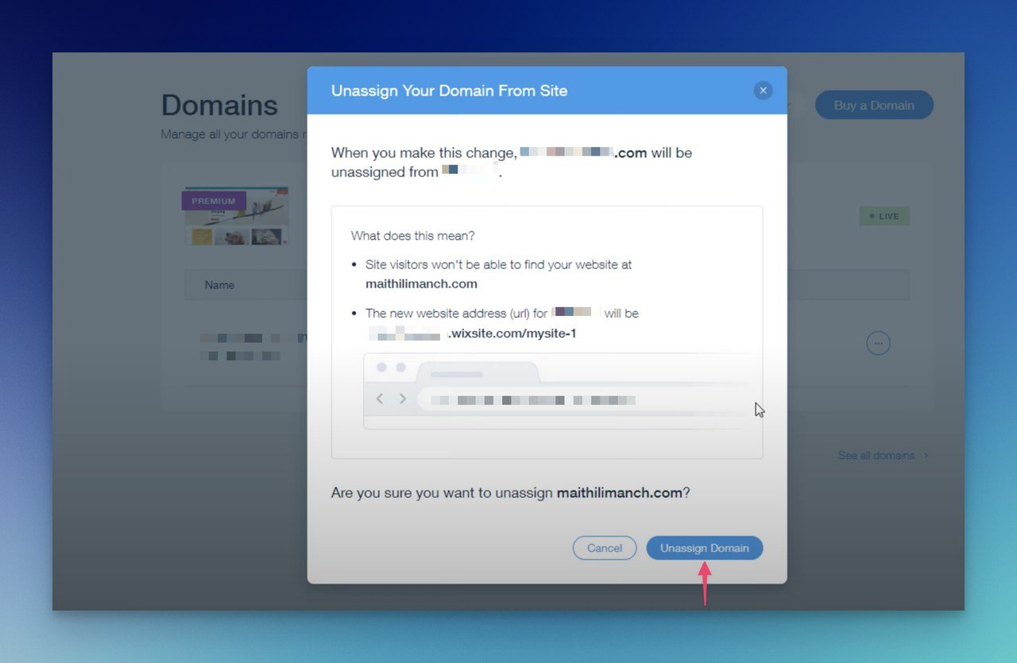Screen dimensions: 1017x663
Task: Click 'What does this mean?' text
Action: coord(412,236)
